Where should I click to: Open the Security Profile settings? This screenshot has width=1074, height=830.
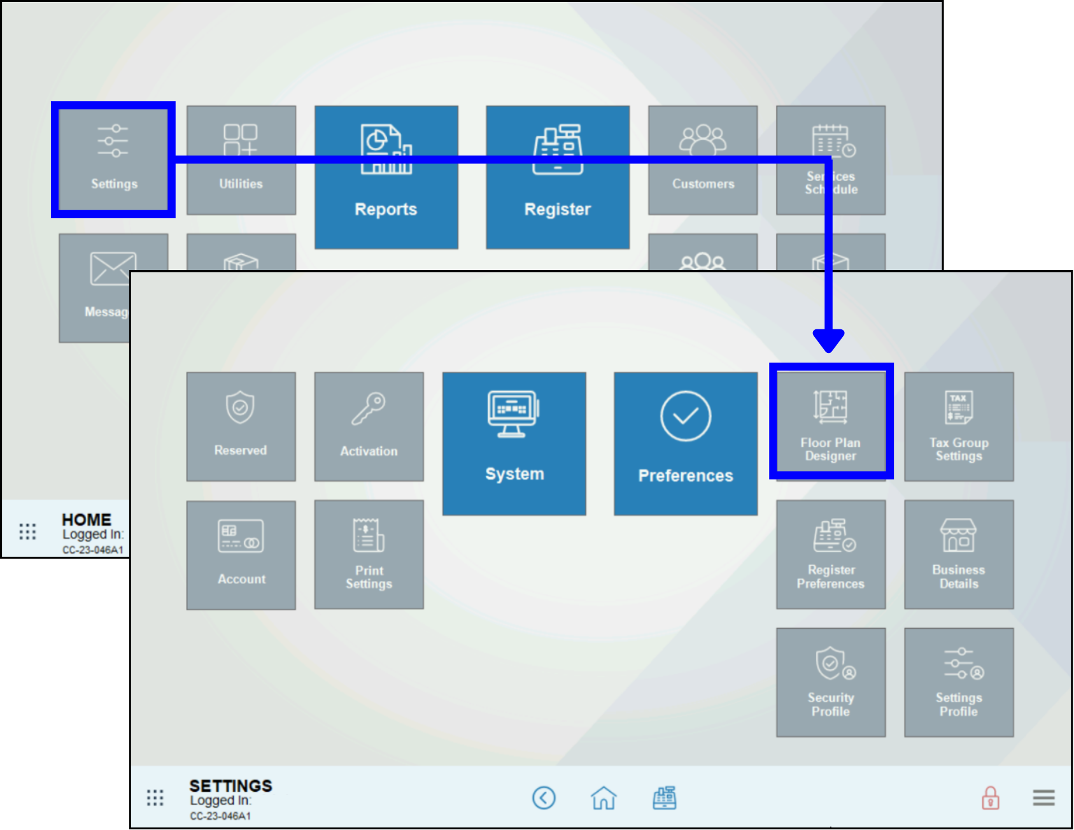click(831, 682)
